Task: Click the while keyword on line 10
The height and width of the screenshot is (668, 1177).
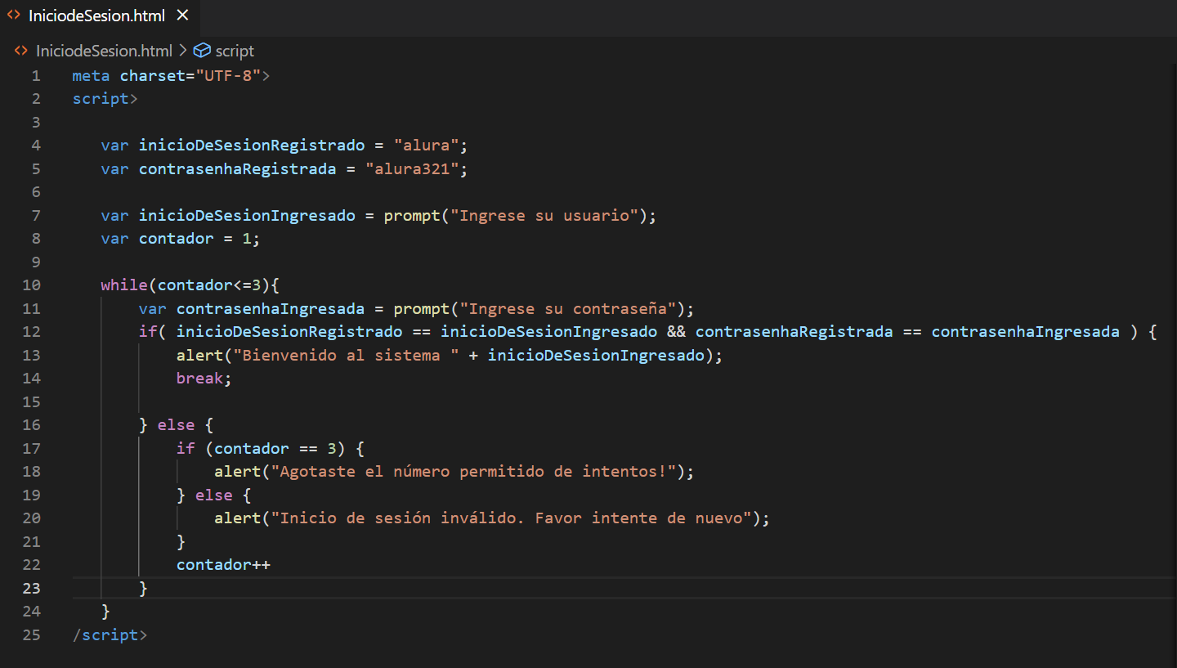Action: pyautogui.click(x=124, y=285)
